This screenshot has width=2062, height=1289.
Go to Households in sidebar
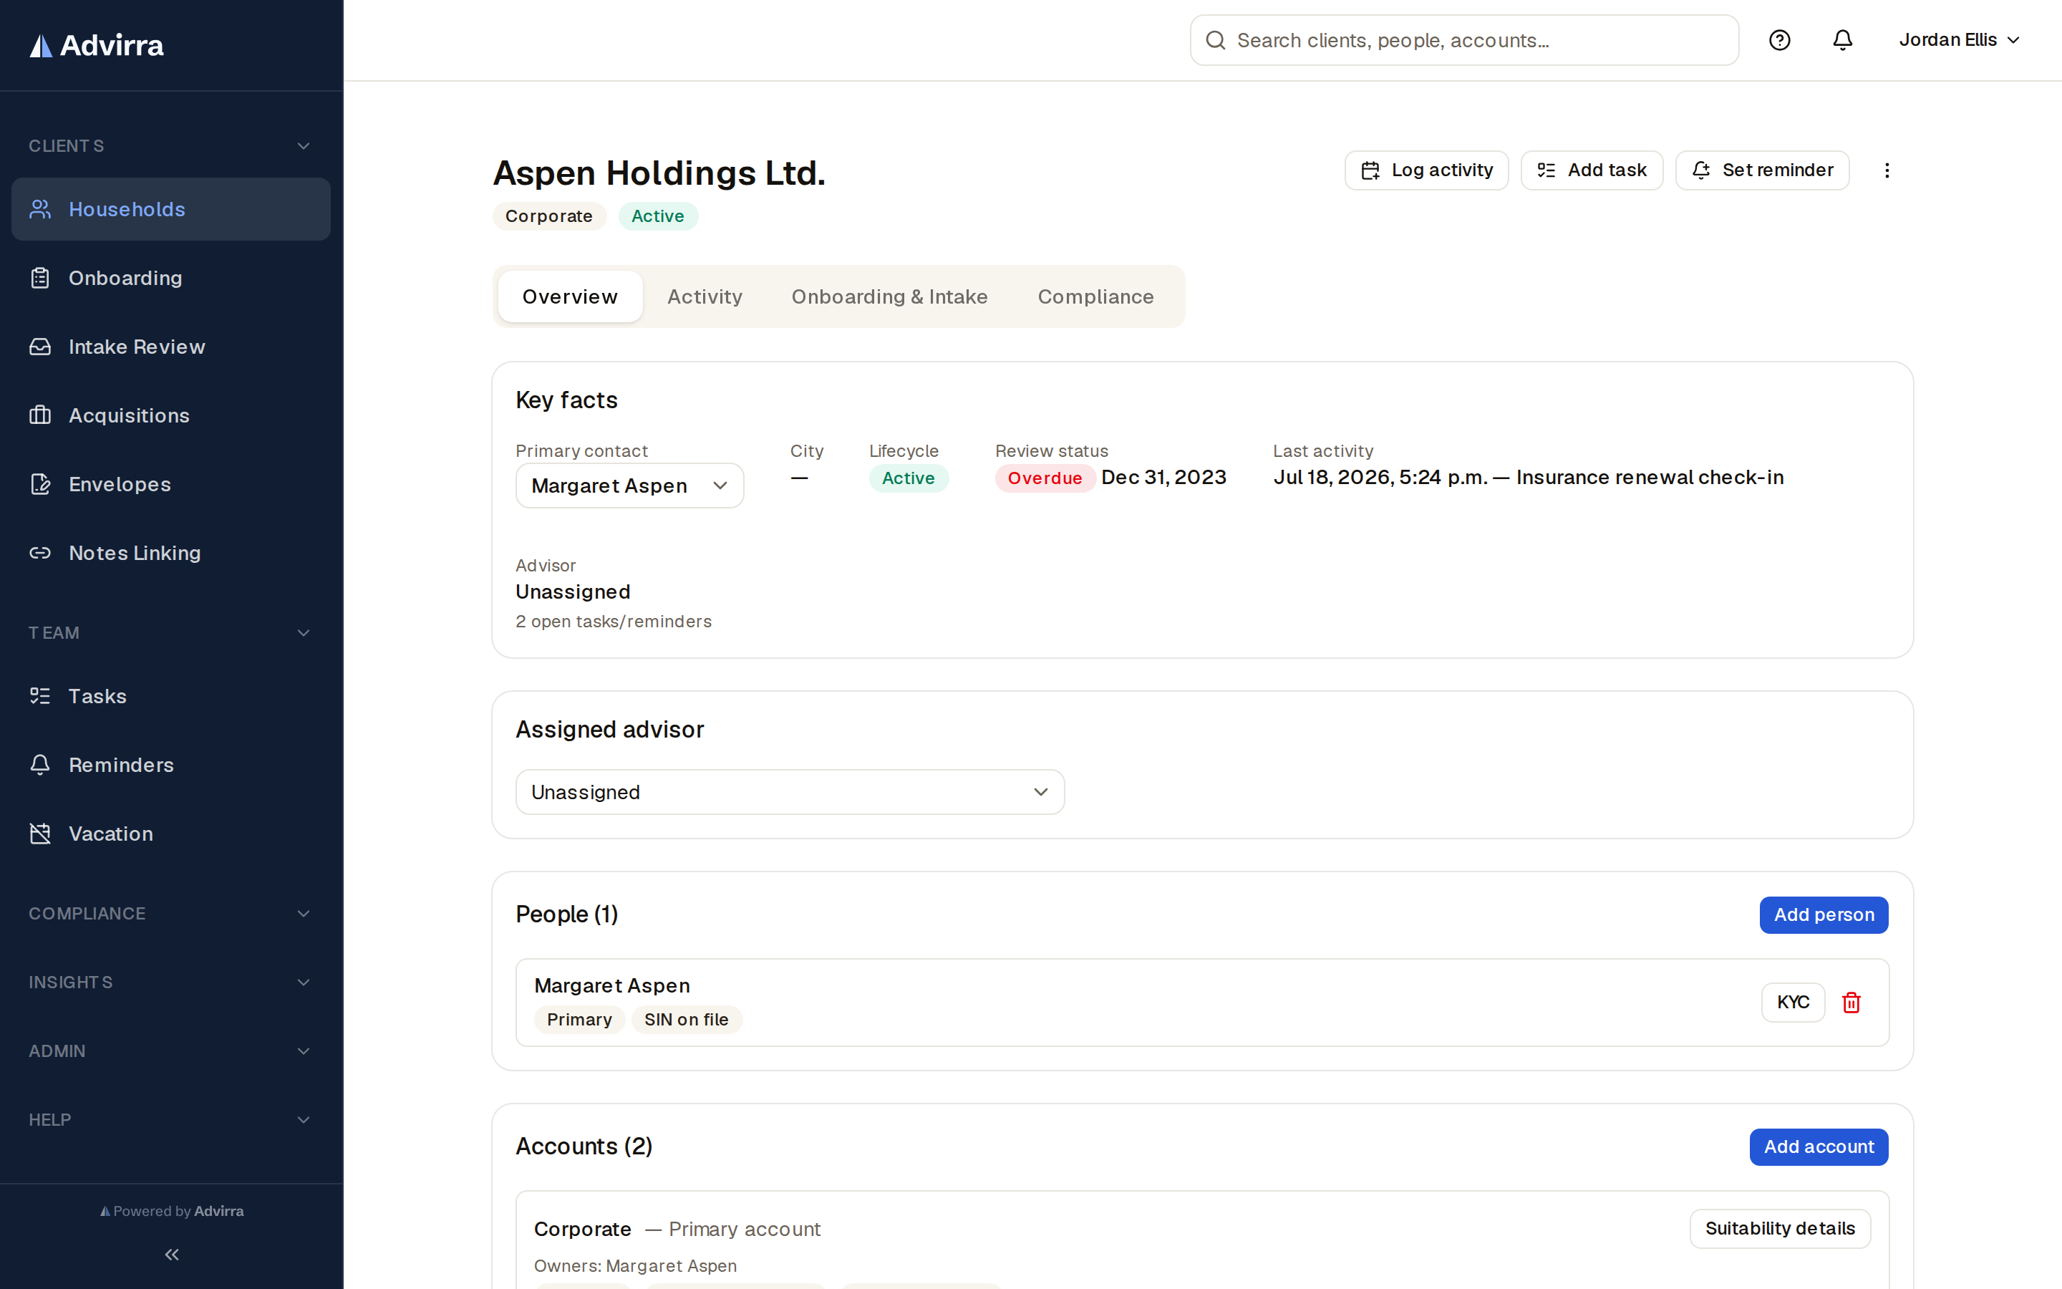[x=171, y=209]
